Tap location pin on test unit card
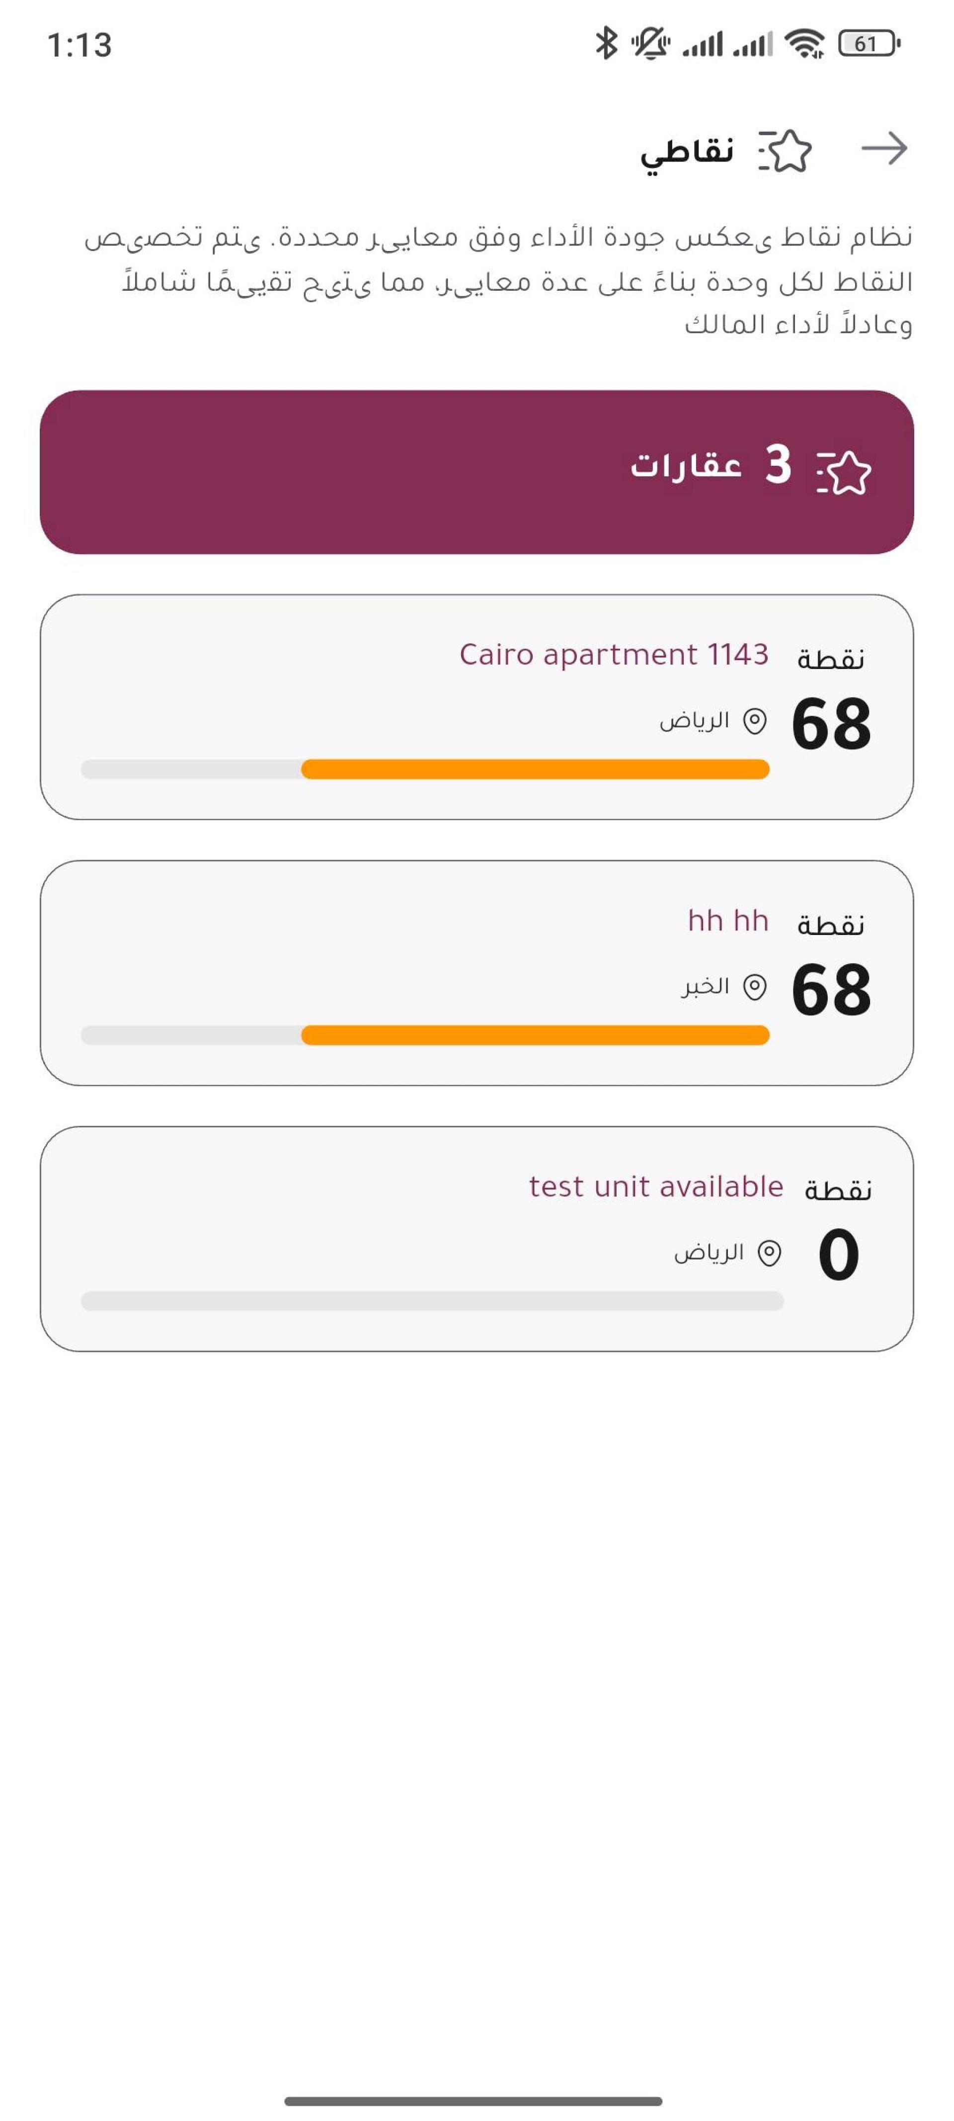Image resolution: width=954 pixels, height=2121 pixels. coord(769,1253)
